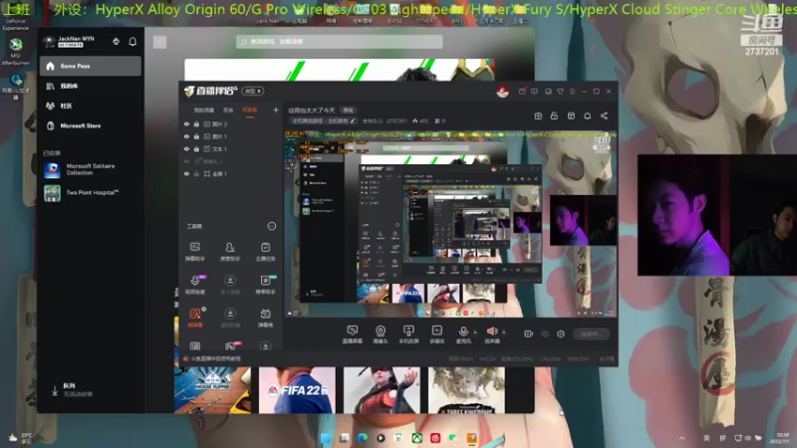Toggle hidden eye of the camera layer
Viewport: 797px width, 448px height.
coord(186,161)
